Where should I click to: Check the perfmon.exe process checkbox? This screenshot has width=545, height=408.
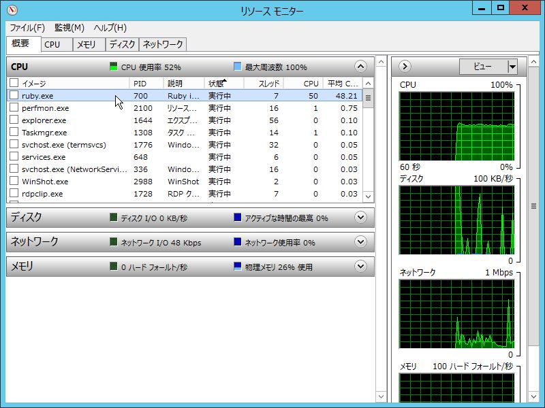click(14, 107)
